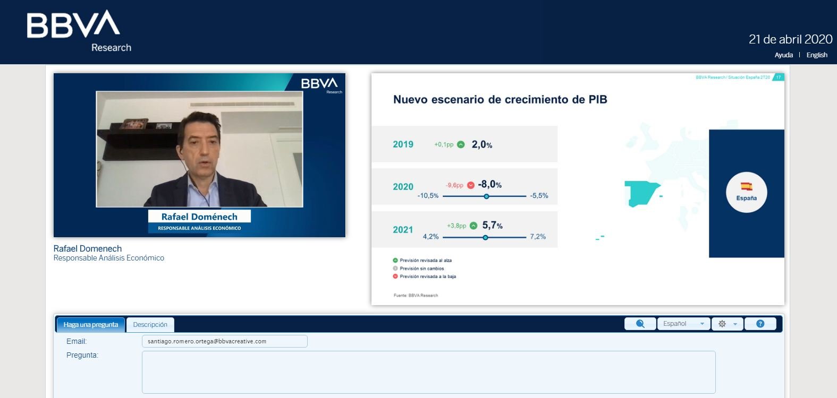This screenshot has height=398, width=837.
Task: Open the Ayuda link in header
Action: (783, 55)
